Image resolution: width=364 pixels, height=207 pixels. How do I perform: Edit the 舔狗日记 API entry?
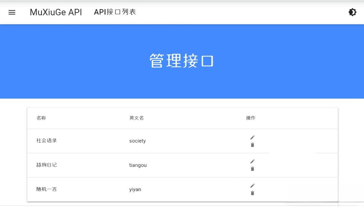click(252, 161)
